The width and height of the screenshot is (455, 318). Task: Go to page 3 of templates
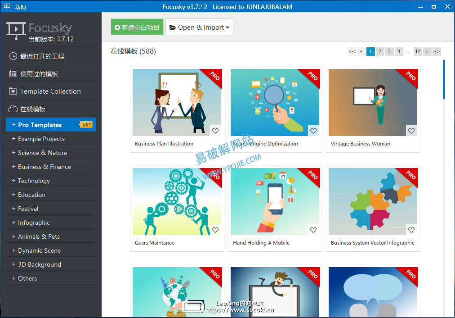pyautogui.click(x=389, y=51)
